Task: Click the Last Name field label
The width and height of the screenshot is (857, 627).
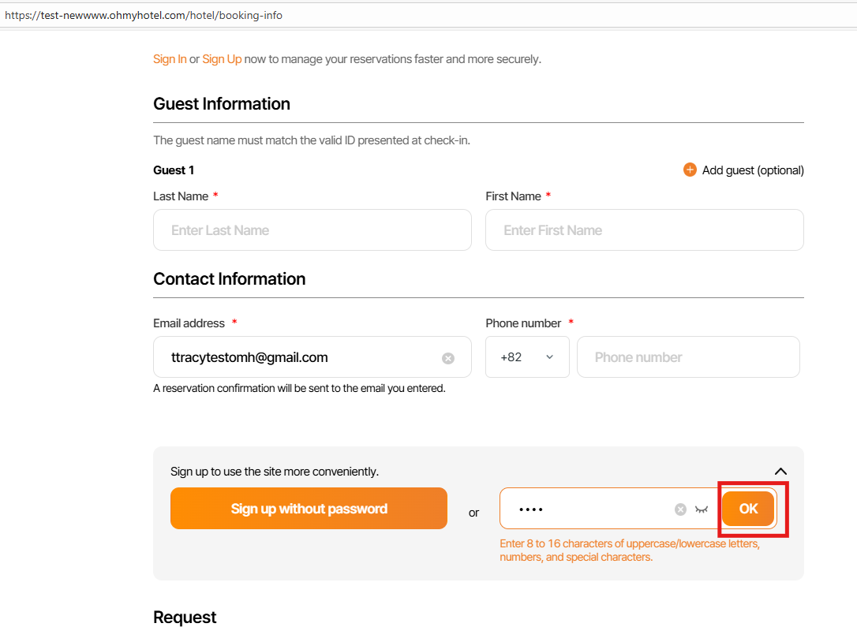Action: 181,196
